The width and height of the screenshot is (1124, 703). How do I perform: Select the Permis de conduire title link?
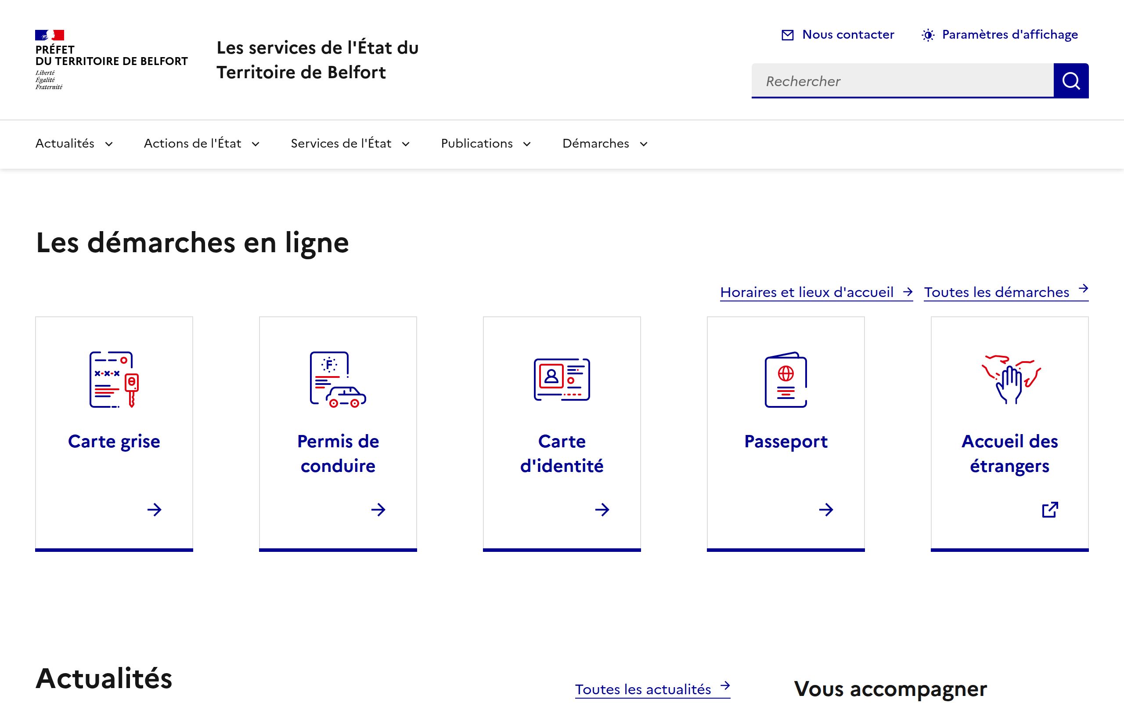[338, 453]
